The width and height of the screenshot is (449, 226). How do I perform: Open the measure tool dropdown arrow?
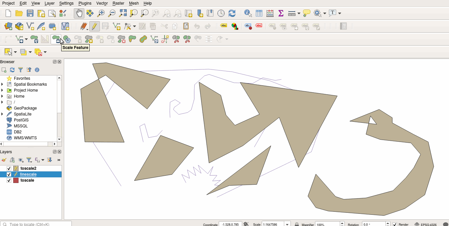click(299, 14)
